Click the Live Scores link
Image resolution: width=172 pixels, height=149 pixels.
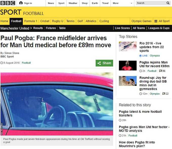(x=122, y=28)
